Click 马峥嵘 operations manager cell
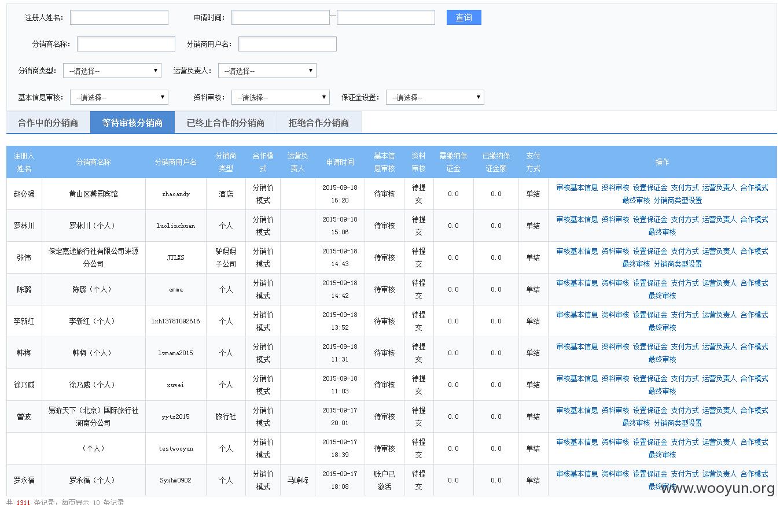Screen dimensions: 780x505 297,480
